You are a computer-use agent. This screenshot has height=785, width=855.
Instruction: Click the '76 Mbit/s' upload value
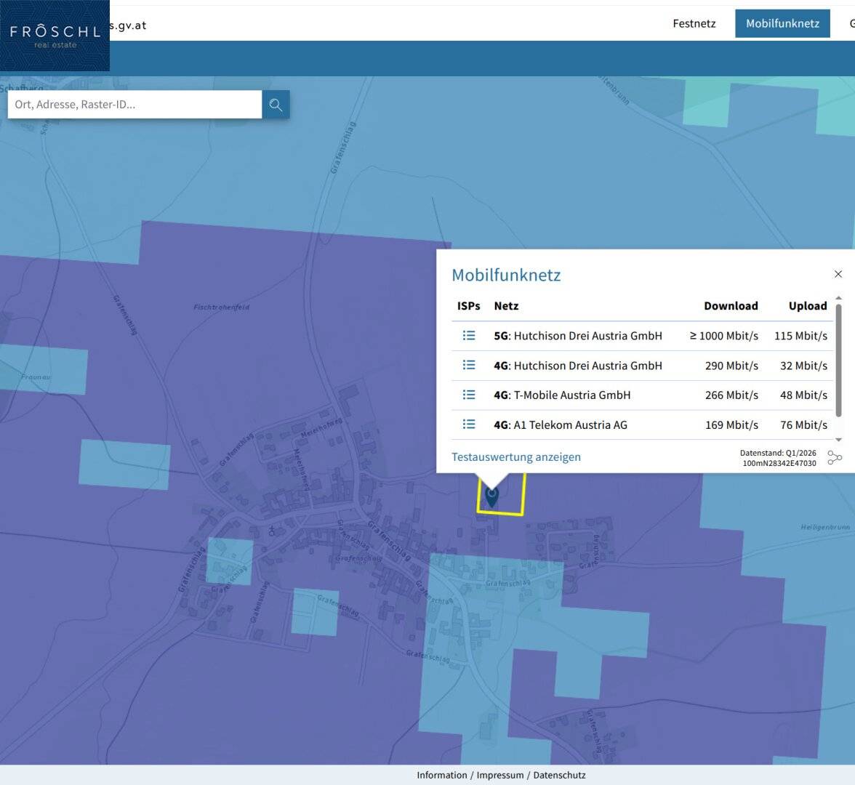point(804,424)
